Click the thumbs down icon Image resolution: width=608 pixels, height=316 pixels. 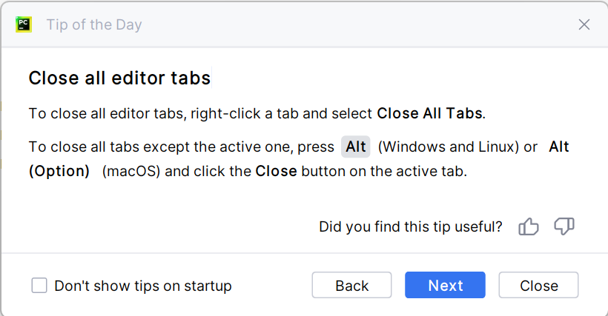click(x=564, y=226)
